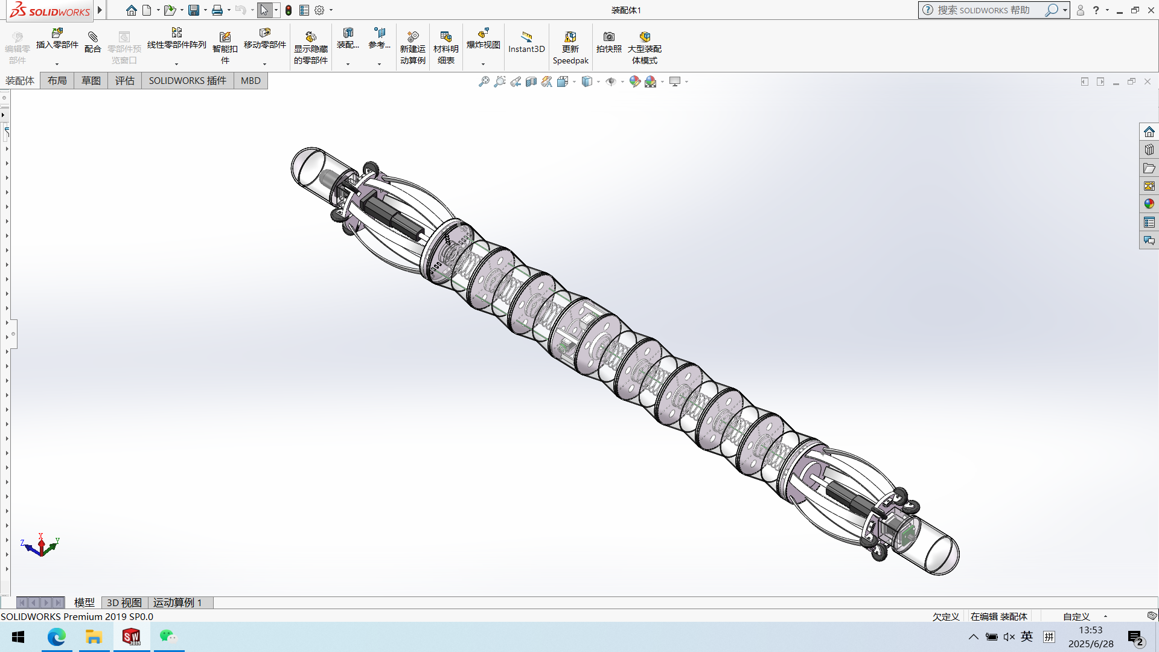
Task: Click the Exploded View (爆炸视图) icon
Action: (483, 34)
